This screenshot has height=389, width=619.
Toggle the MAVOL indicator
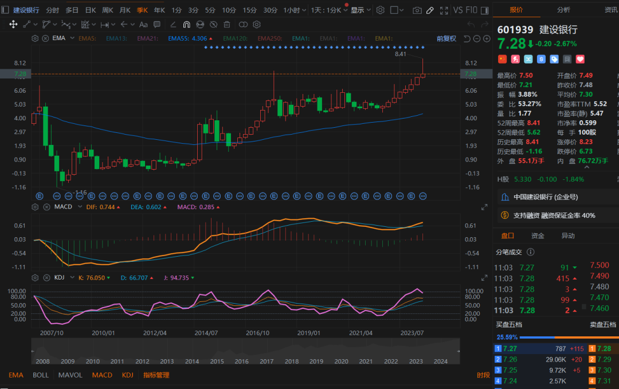pos(70,375)
